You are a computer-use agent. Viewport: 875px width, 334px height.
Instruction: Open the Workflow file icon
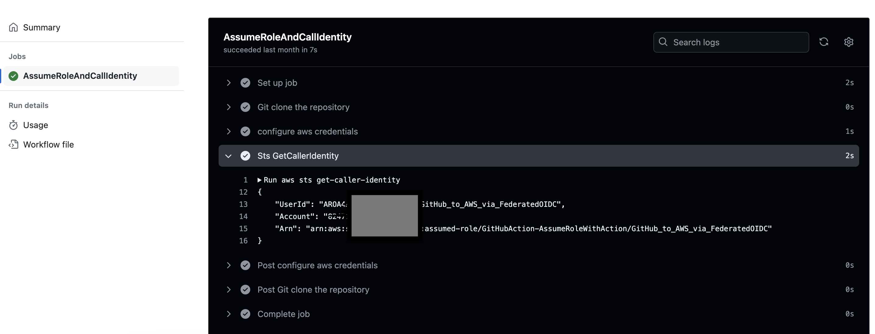[x=13, y=144]
